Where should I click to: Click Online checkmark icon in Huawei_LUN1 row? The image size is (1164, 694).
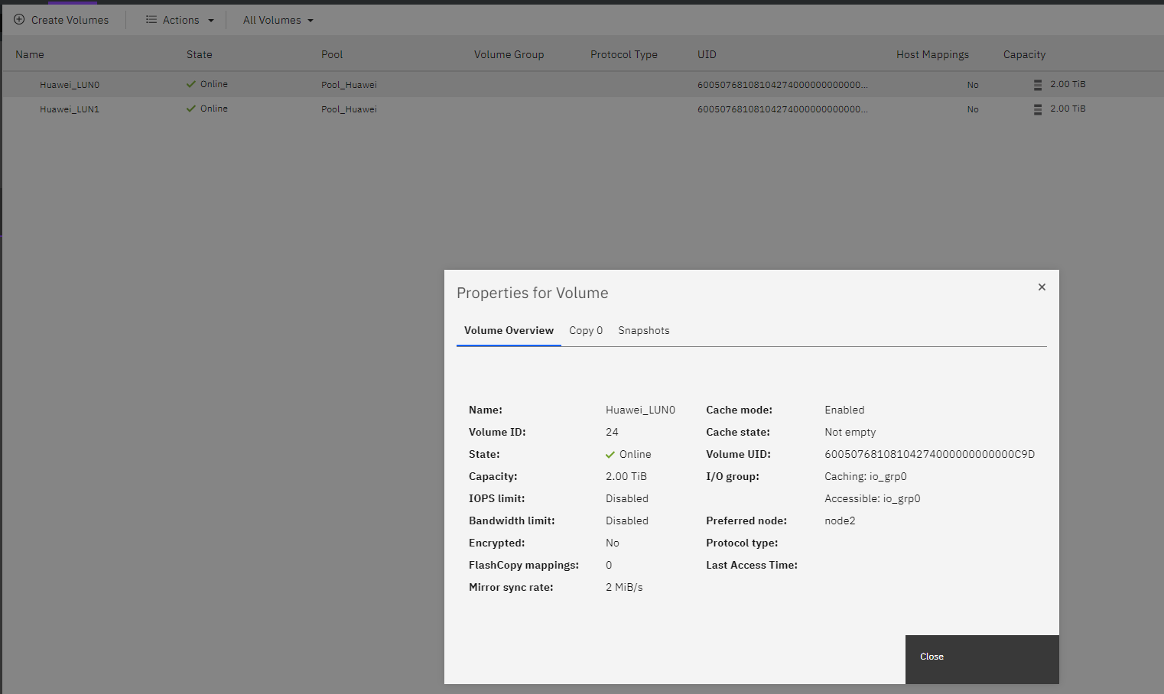tap(191, 109)
